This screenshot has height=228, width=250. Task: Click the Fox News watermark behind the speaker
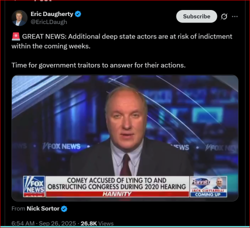(x=61, y=146)
